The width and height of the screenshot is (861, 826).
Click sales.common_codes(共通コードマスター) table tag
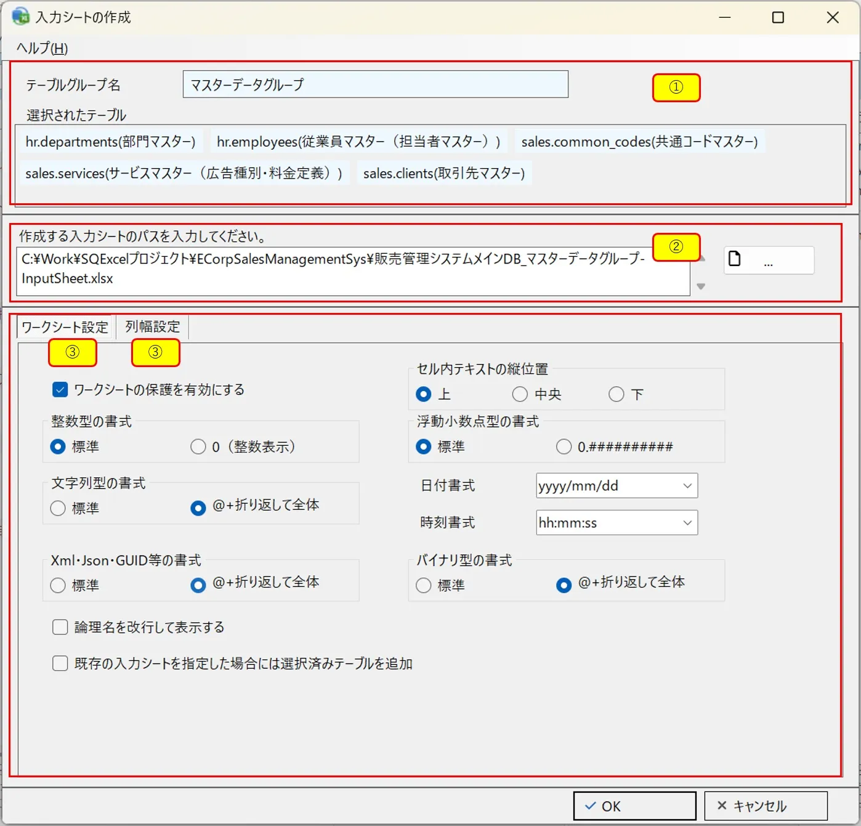coord(639,142)
